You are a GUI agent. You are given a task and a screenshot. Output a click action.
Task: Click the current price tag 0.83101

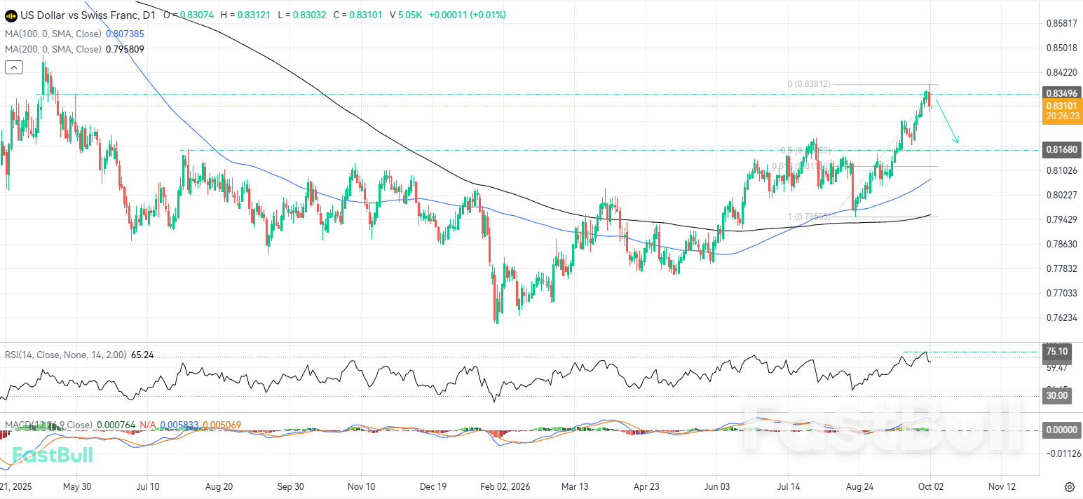(x=1061, y=106)
